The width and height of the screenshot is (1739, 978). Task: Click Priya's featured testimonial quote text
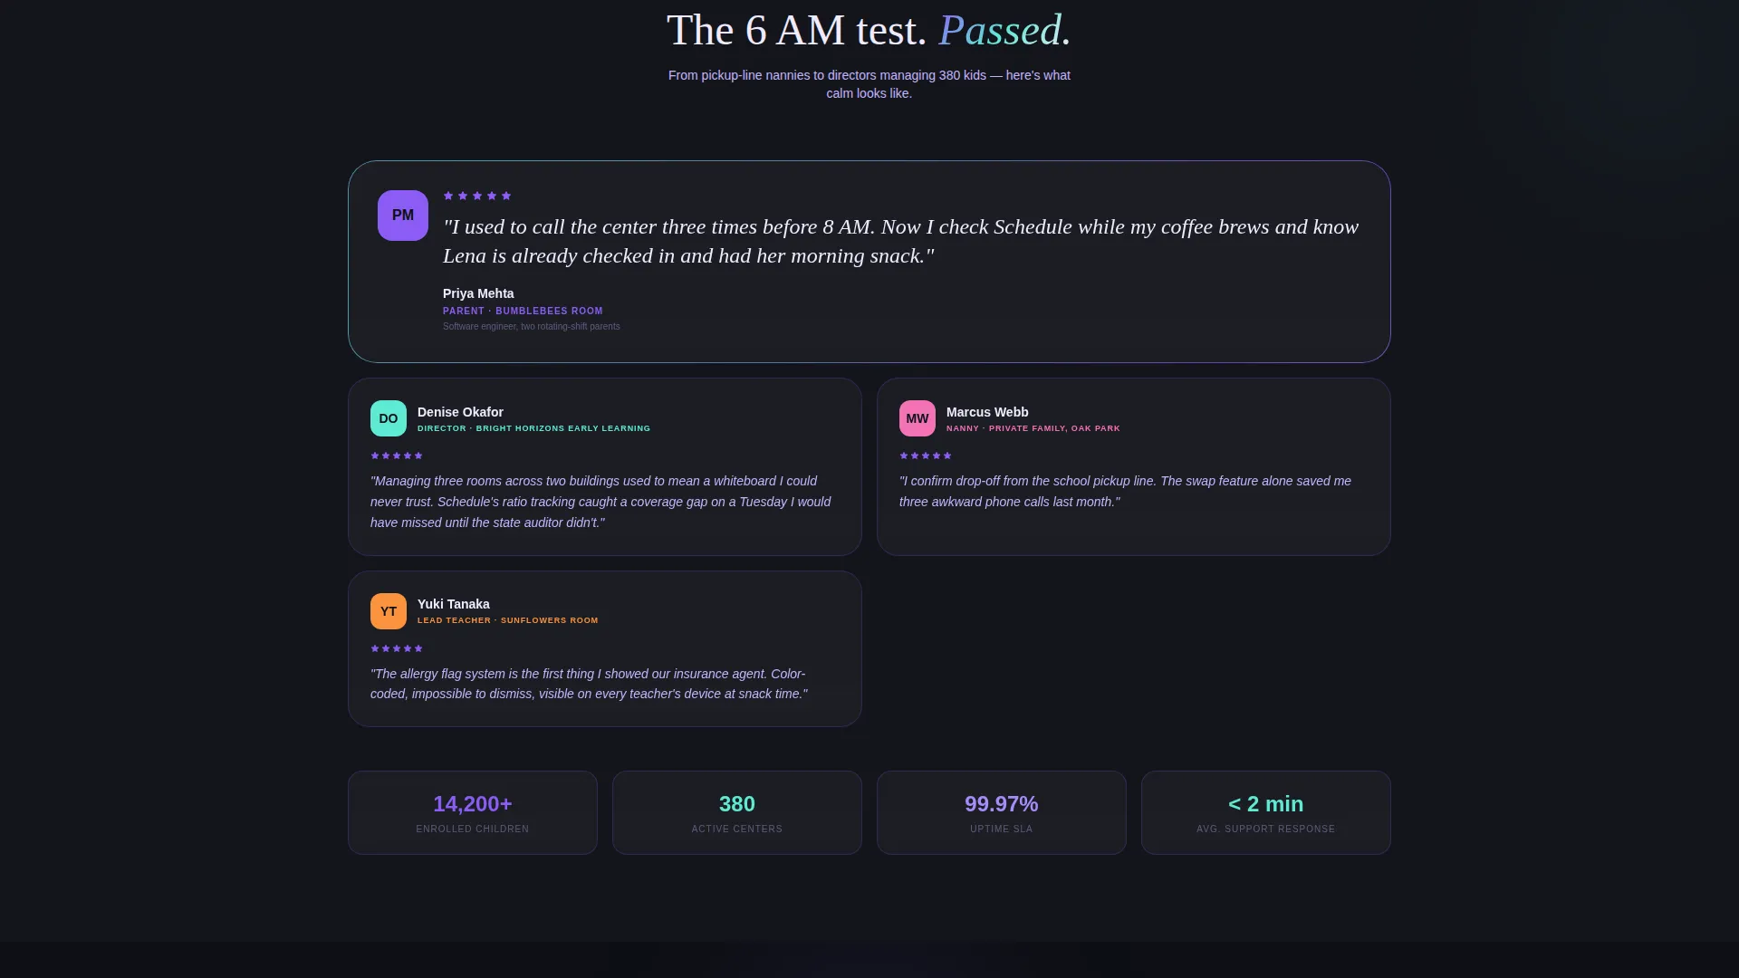901,241
